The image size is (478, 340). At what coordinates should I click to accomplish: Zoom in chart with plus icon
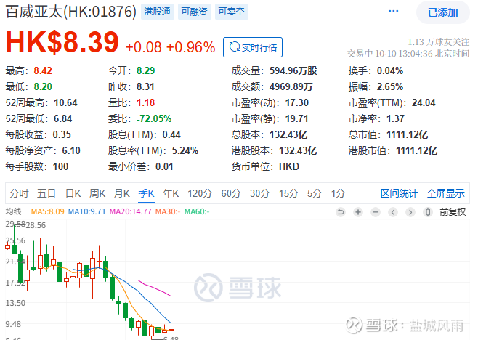pyautogui.click(x=358, y=212)
